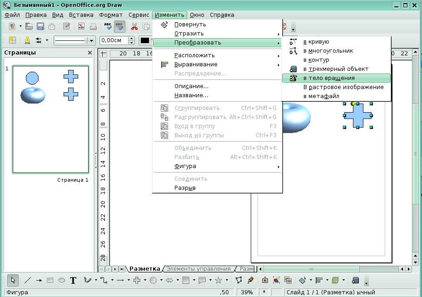Toggle automatic spellcheck button
This screenshot has height=297, width=422.
pyautogui.click(x=119, y=26)
